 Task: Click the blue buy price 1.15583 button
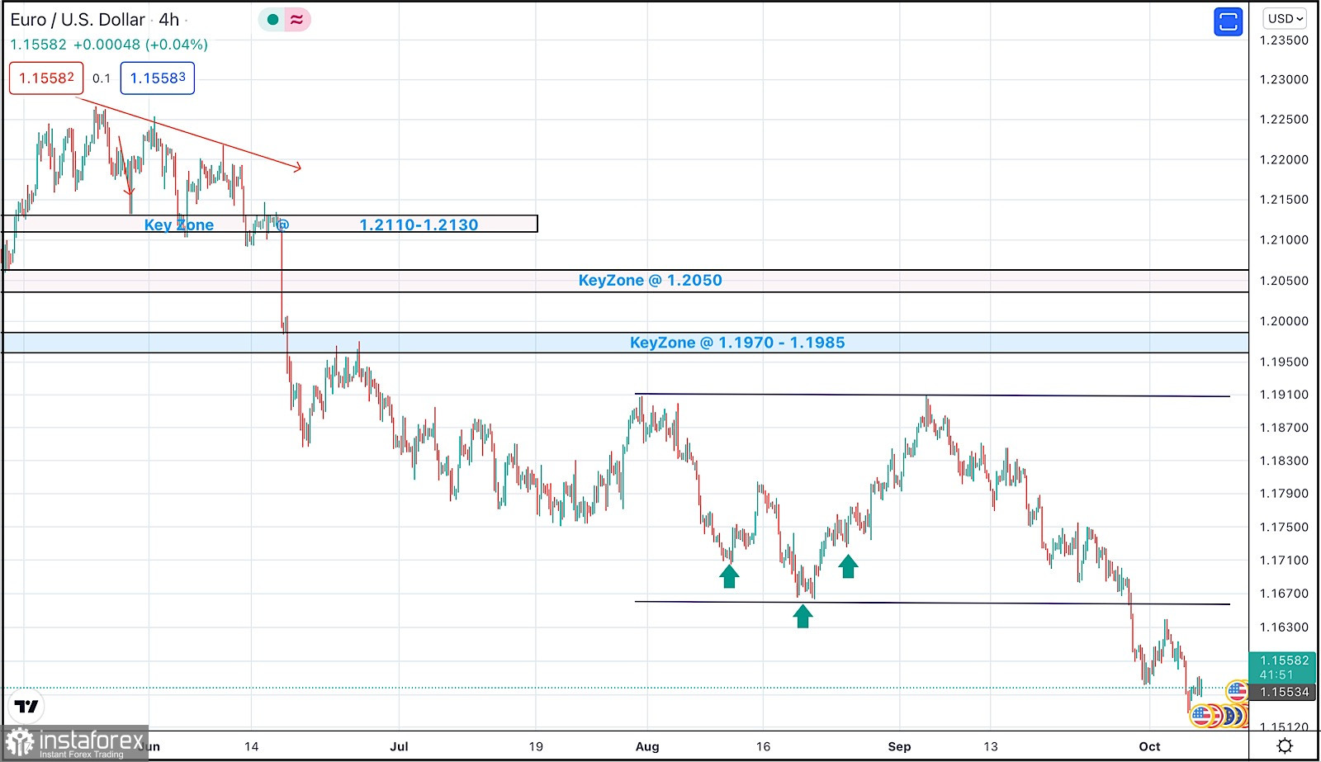(x=158, y=78)
